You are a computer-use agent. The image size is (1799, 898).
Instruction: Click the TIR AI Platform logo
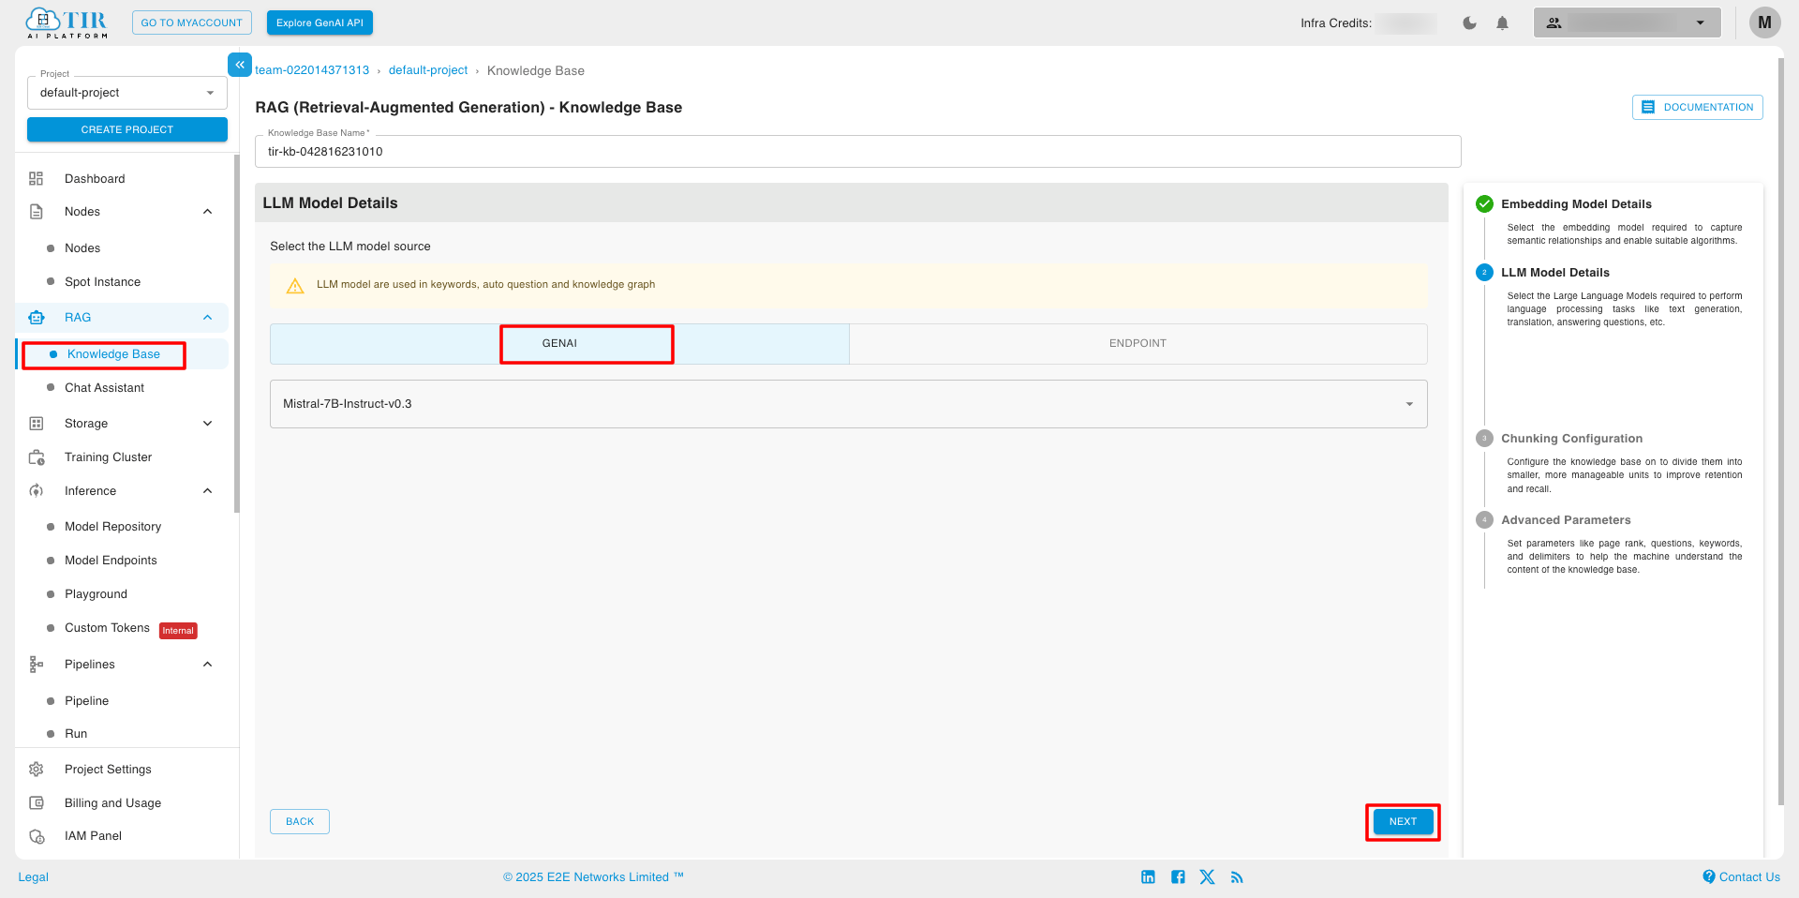pyautogui.click(x=67, y=22)
